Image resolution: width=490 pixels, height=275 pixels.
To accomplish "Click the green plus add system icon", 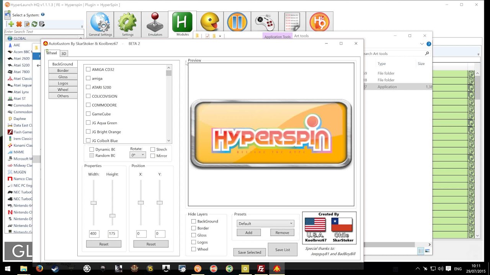I will (x=11, y=24).
